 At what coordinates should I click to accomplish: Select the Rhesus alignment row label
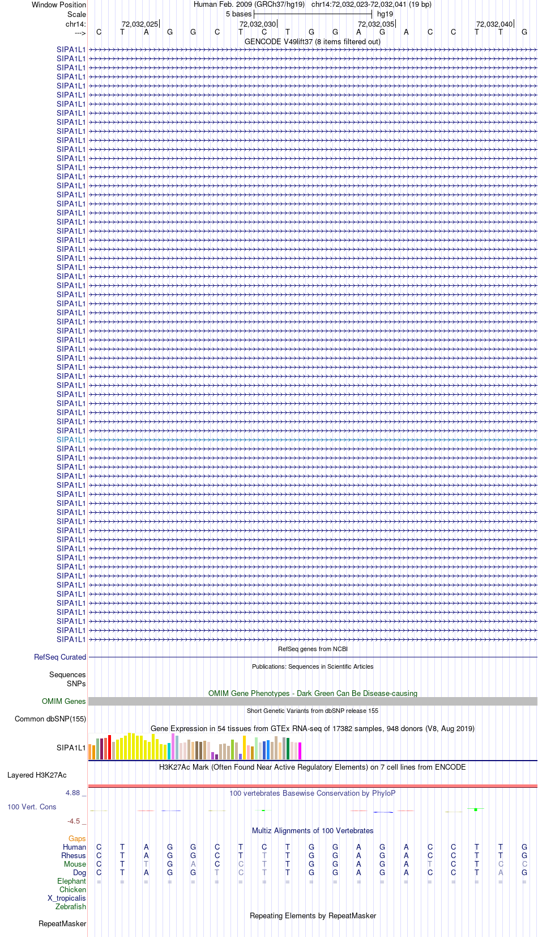74,855
